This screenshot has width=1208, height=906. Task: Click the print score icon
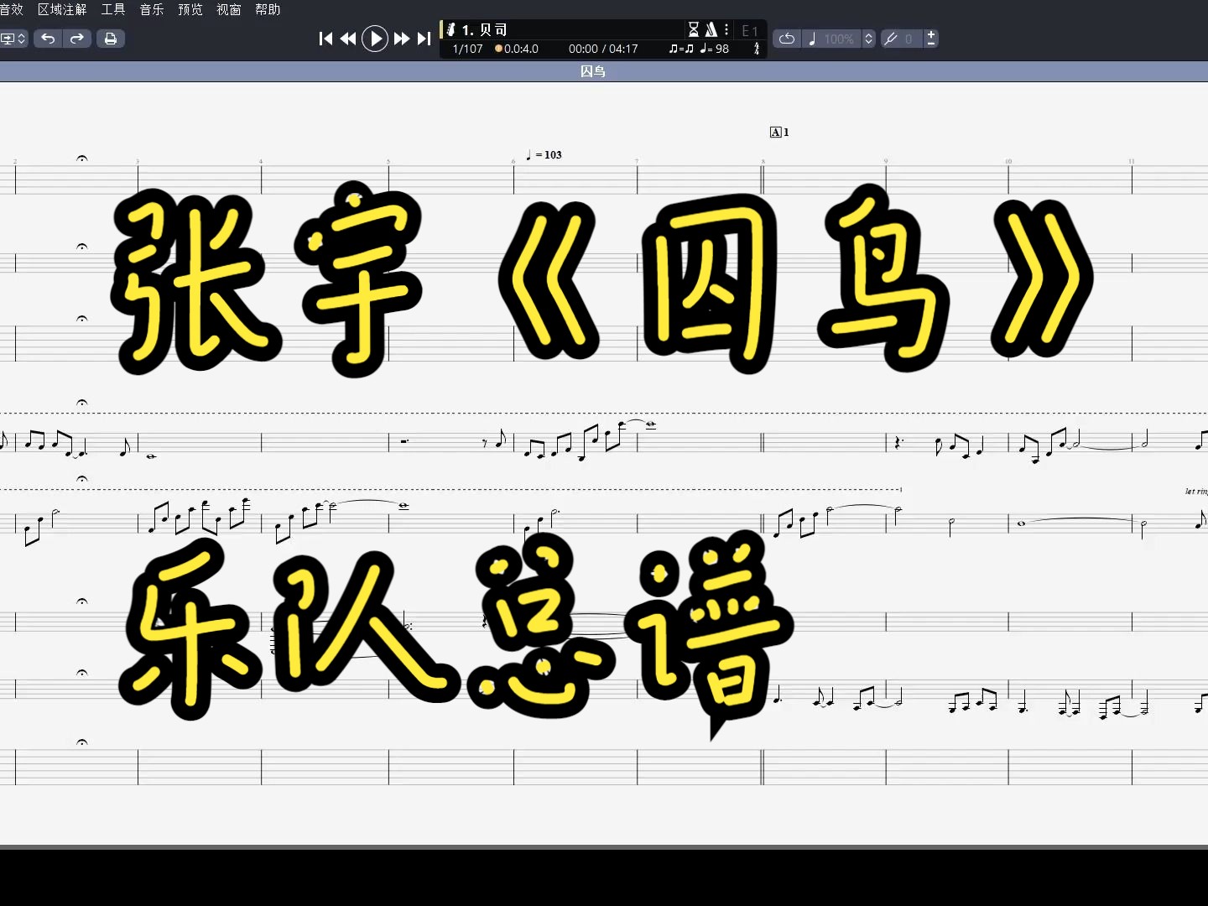(x=111, y=39)
